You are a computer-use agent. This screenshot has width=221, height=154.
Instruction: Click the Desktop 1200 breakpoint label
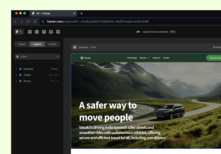point(87,47)
